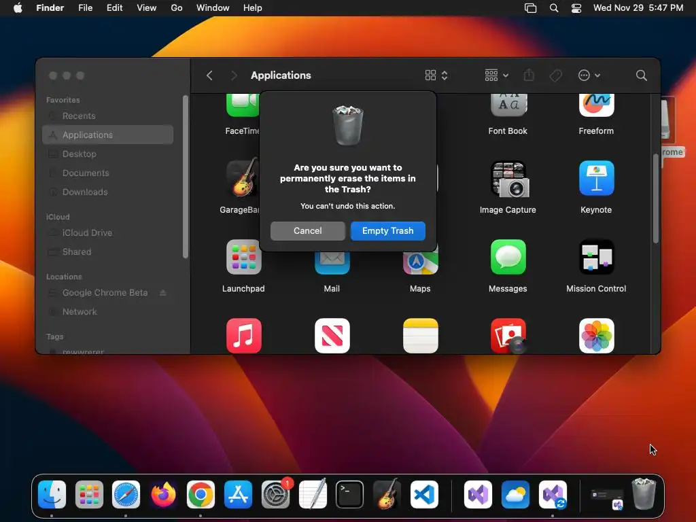696x522 pixels.
Task: Click the date and time clock
Action: coord(638,8)
